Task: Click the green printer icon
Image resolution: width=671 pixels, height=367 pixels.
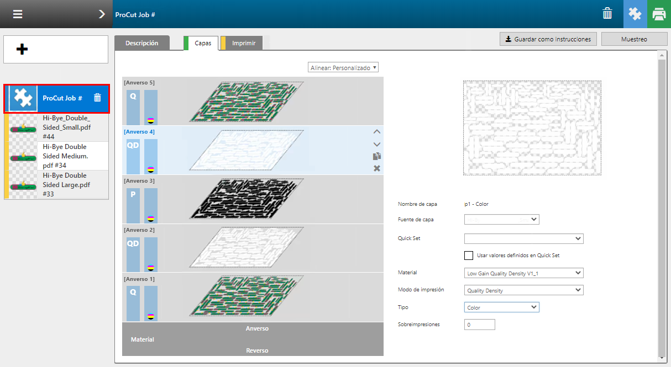Action: coord(659,14)
